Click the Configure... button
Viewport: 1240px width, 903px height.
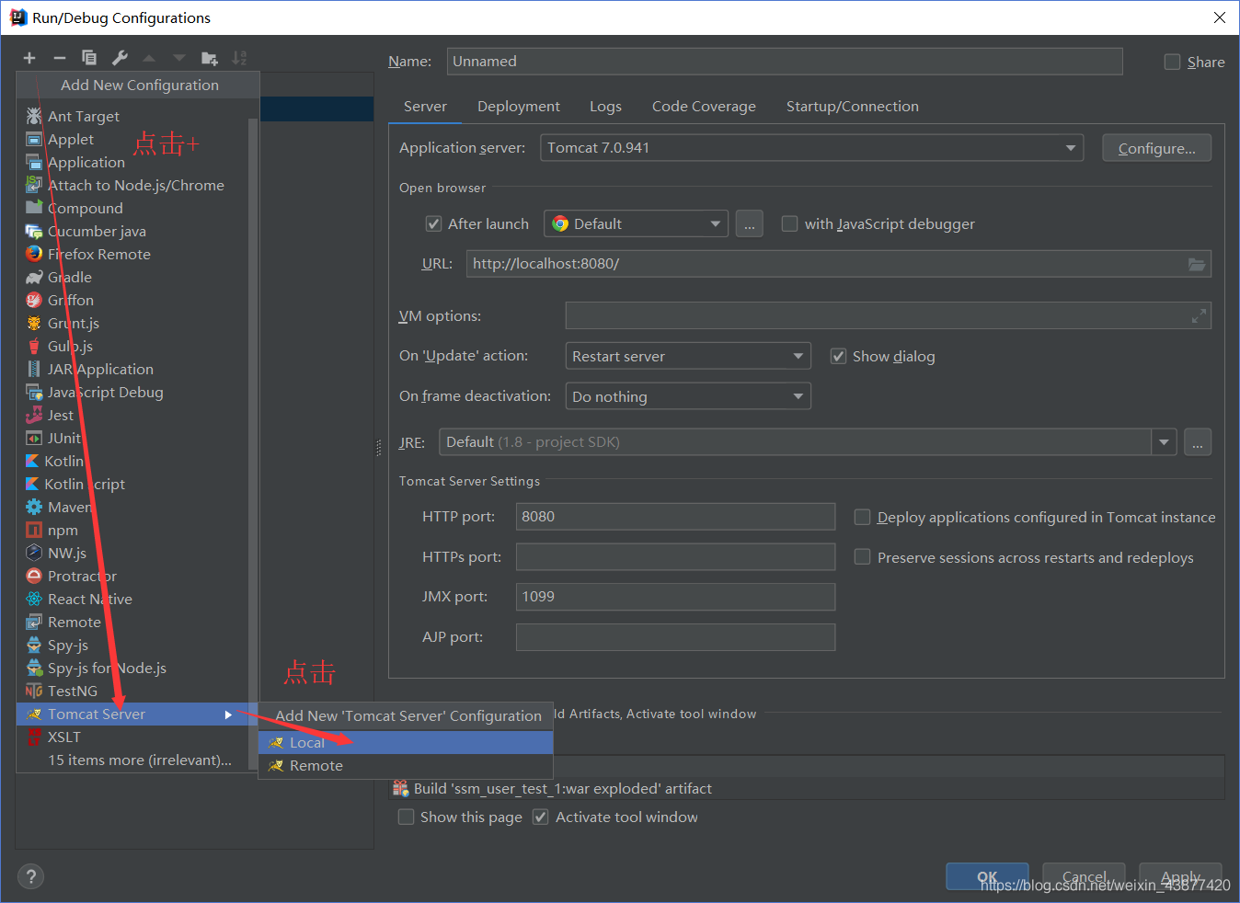(1156, 148)
